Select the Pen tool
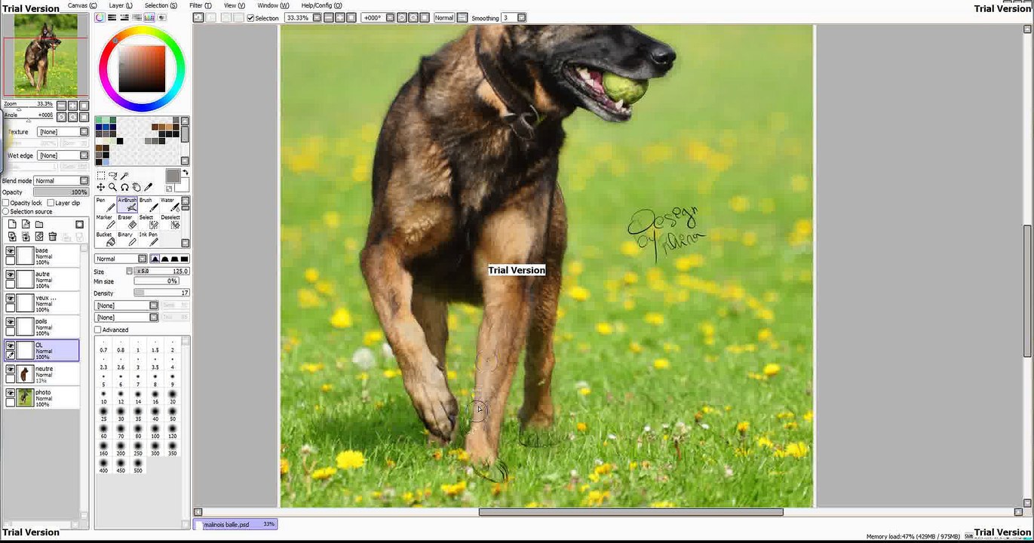Screen dimensions: 1034x543 click(106, 205)
